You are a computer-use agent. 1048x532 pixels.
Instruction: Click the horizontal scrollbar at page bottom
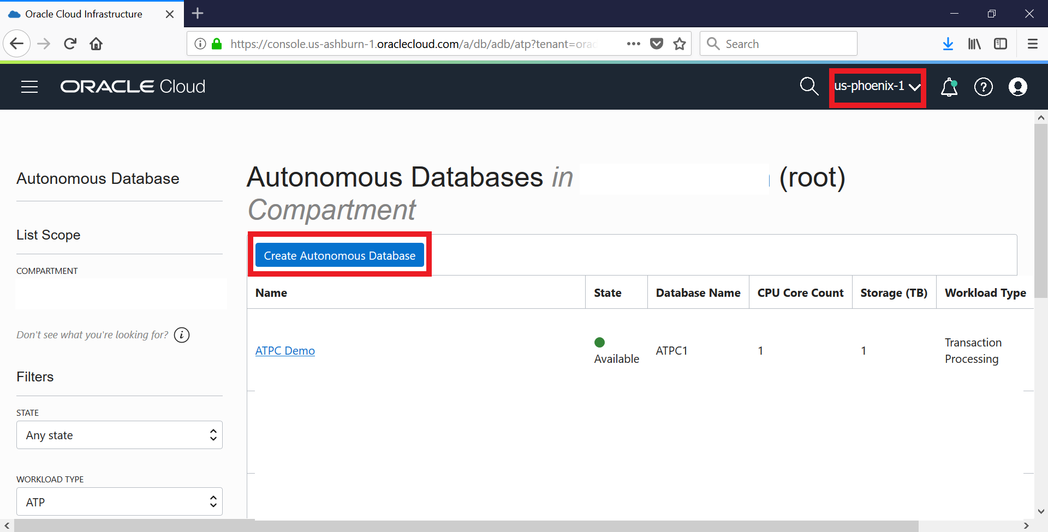464,526
